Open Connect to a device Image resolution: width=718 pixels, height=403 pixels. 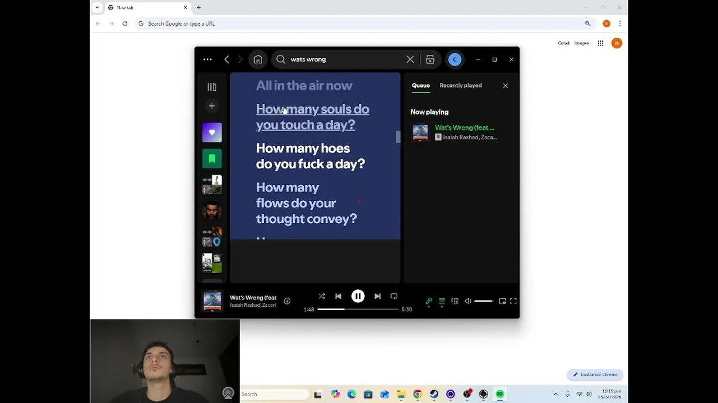point(455,301)
